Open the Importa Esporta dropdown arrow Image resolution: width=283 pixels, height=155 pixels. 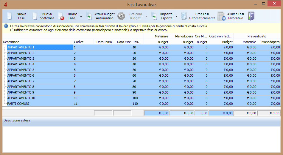[176, 16]
